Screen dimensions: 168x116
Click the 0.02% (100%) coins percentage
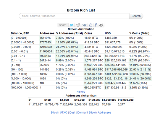click(138, 47)
